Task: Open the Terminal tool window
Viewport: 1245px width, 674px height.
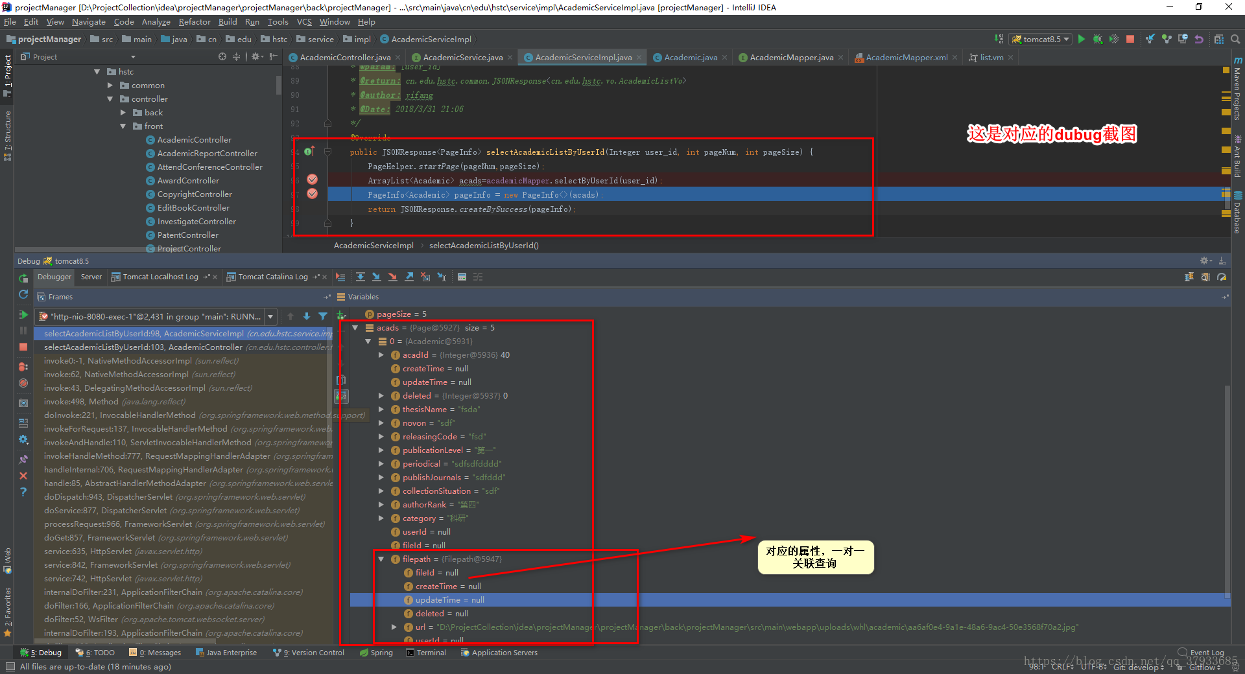Action: click(426, 653)
